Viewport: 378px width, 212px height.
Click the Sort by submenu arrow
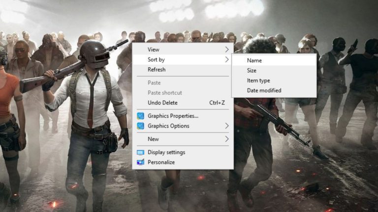click(x=227, y=60)
